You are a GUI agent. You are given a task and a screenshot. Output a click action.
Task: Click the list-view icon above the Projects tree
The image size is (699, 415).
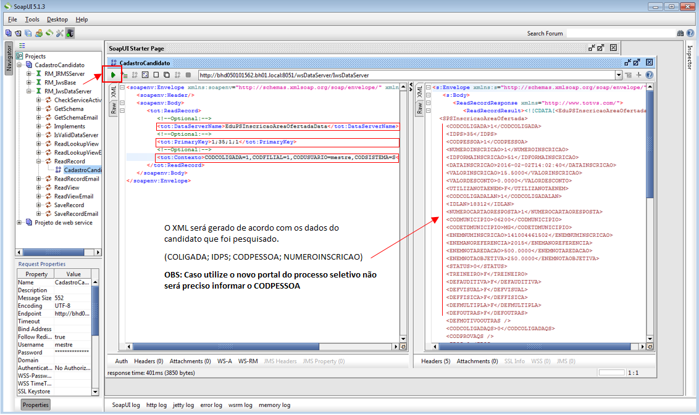click(22, 46)
